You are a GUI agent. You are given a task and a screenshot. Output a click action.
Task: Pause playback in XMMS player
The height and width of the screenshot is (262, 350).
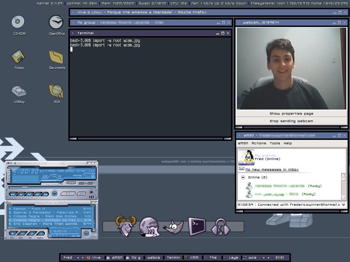pyautogui.click(x=29, y=194)
